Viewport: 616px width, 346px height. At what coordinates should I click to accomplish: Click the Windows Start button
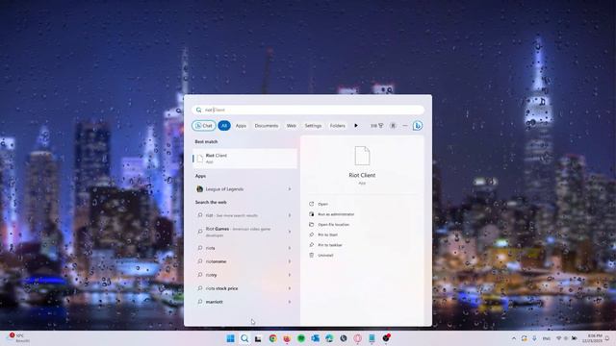[231, 338]
